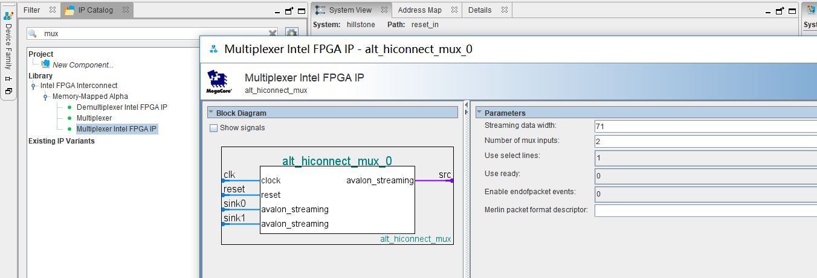Screen dimensions: 817x278
Task: Enable the Show signals checkbox
Action: (x=213, y=128)
